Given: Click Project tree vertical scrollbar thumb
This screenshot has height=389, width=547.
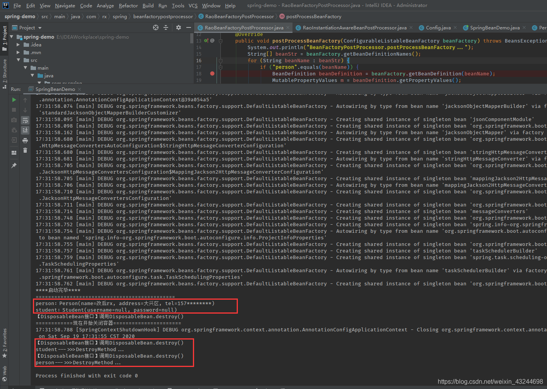Looking at the screenshot, I should (191, 38).
